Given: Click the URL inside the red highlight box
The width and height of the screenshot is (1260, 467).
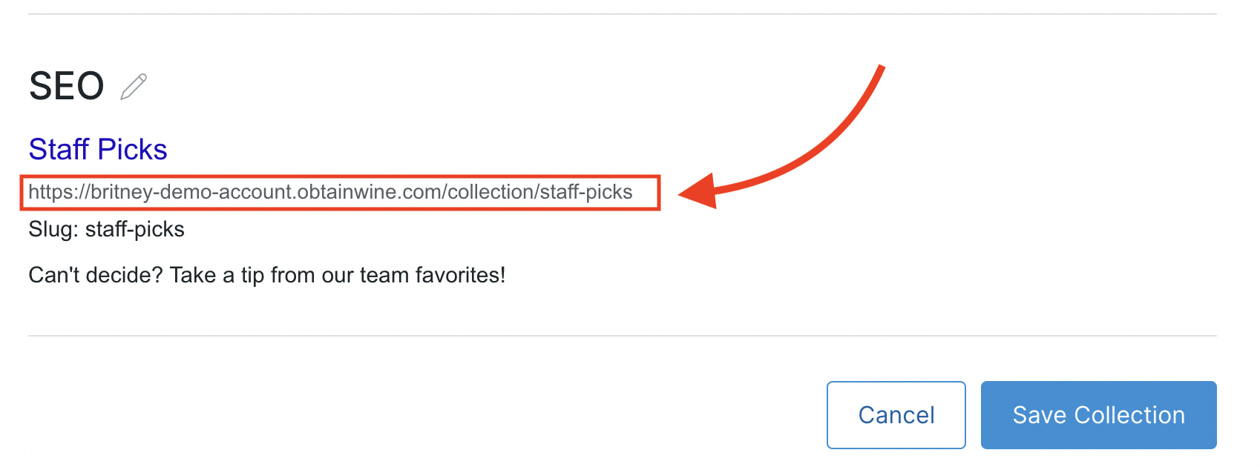Looking at the screenshot, I should point(330,193).
